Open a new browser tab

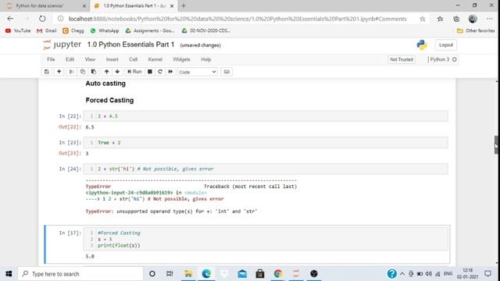(x=184, y=5)
